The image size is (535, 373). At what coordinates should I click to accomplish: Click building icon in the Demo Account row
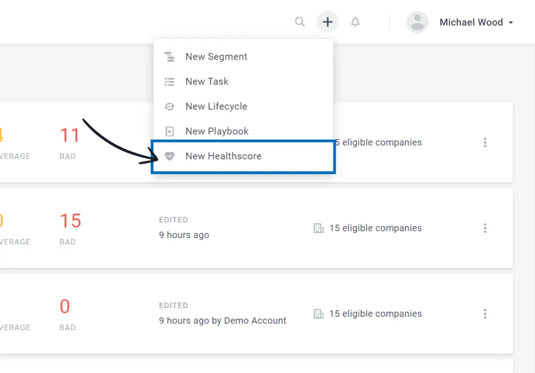coord(318,314)
